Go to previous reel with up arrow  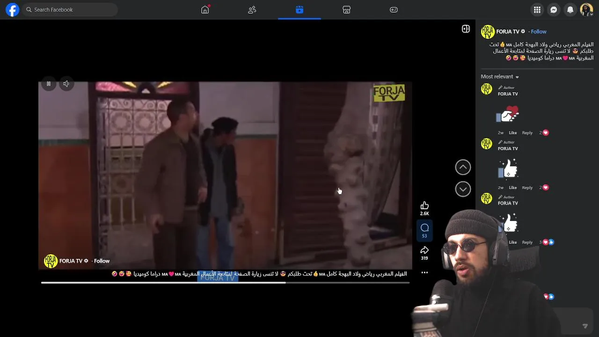pyautogui.click(x=463, y=167)
